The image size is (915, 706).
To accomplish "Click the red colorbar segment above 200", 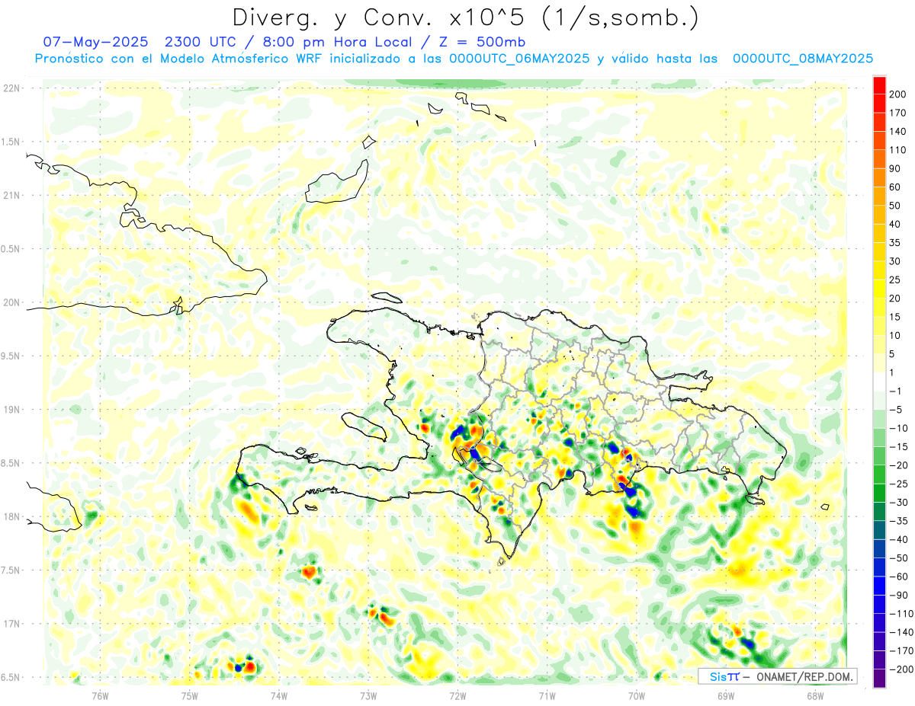I will (879, 85).
